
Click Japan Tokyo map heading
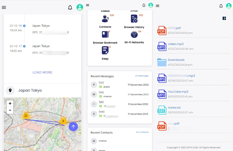pos(30,90)
